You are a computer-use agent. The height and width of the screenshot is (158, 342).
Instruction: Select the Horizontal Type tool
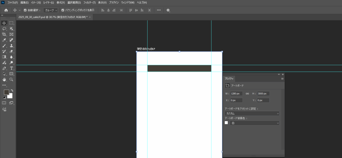click(11, 68)
